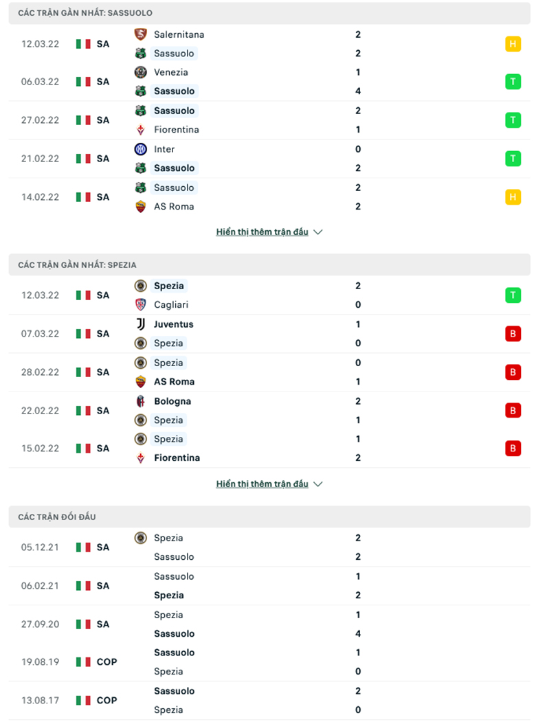Select the Juventus crest

click(141, 324)
